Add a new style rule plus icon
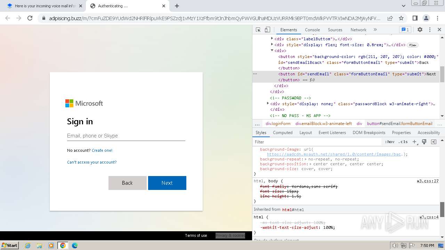The image size is (445, 250). (414, 142)
